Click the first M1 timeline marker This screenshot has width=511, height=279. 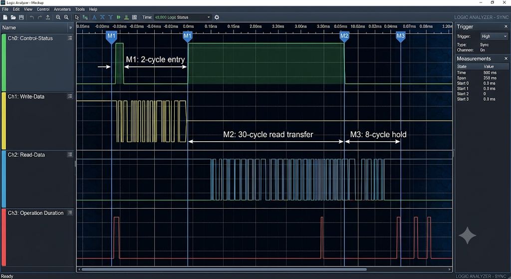(111, 36)
